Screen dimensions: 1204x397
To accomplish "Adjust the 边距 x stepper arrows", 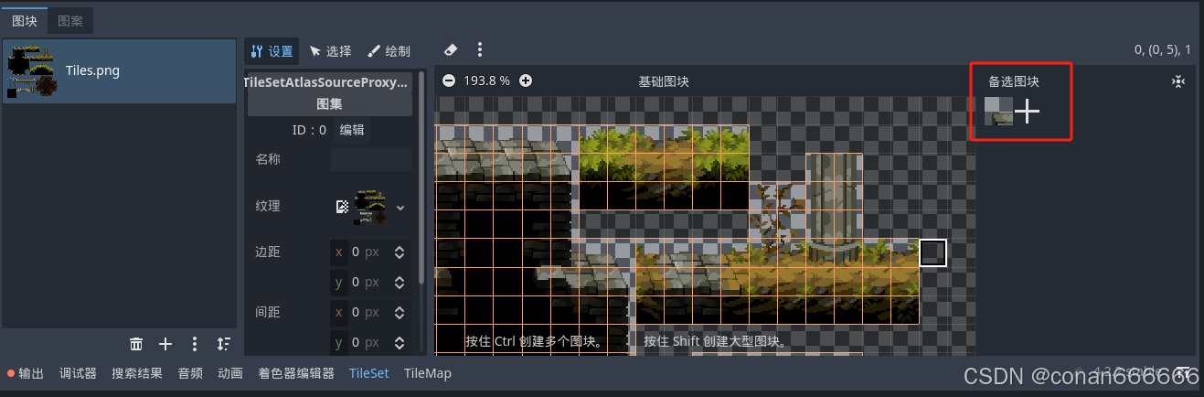I will pos(400,252).
